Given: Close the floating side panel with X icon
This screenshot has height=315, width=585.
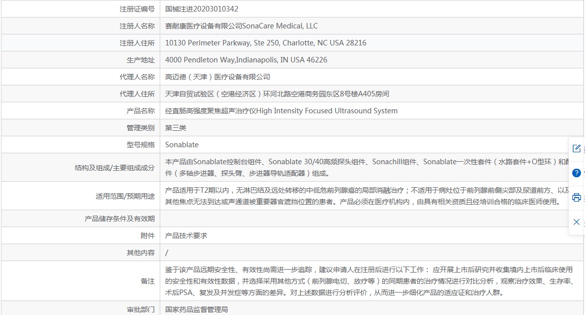Looking at the screenshot, I should 577,222.
